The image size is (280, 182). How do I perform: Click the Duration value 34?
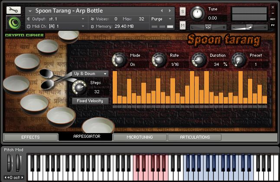[216, 64]
